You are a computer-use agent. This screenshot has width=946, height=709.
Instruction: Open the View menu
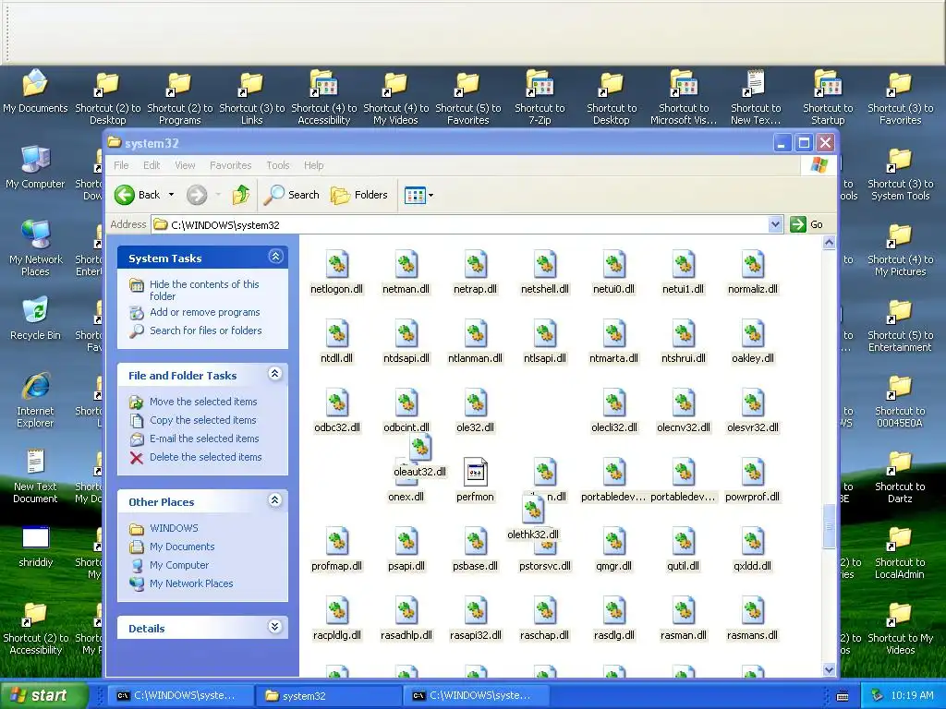click(185, 165)
